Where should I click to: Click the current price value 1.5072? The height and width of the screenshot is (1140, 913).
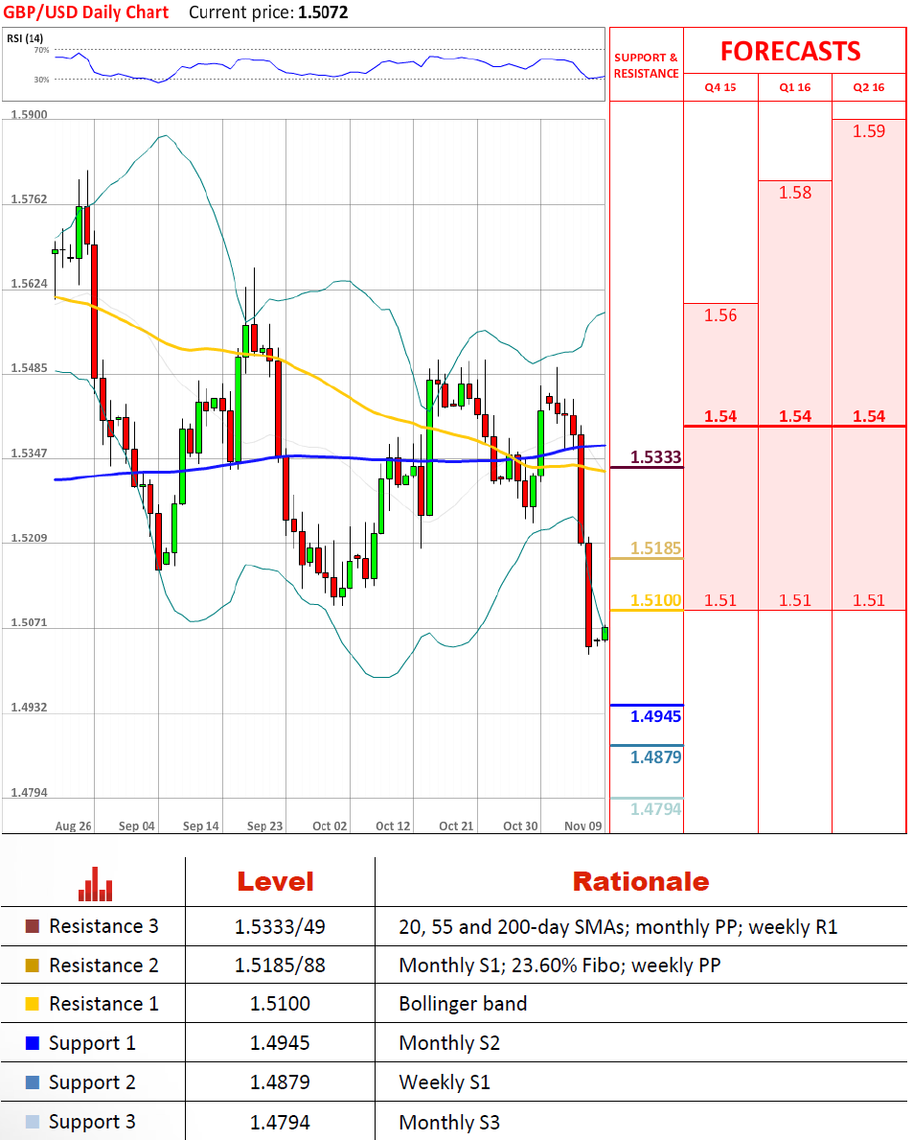pos(323,12)
